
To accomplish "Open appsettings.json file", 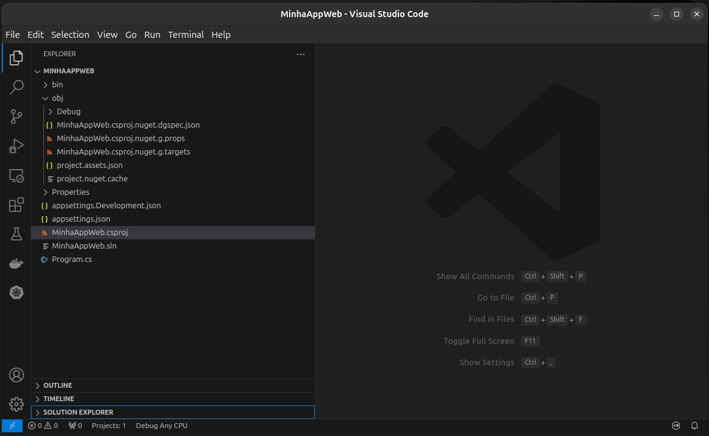I will pyautogui.click(x=173, y=219).
